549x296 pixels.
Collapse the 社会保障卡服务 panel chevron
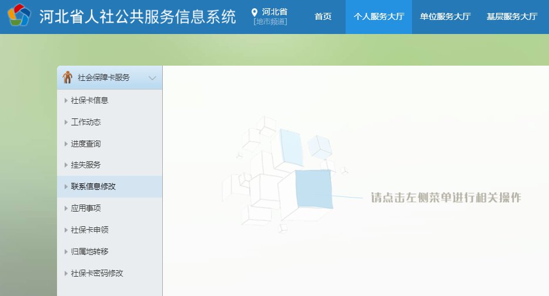pyautogui.click(x=152, y=78)
